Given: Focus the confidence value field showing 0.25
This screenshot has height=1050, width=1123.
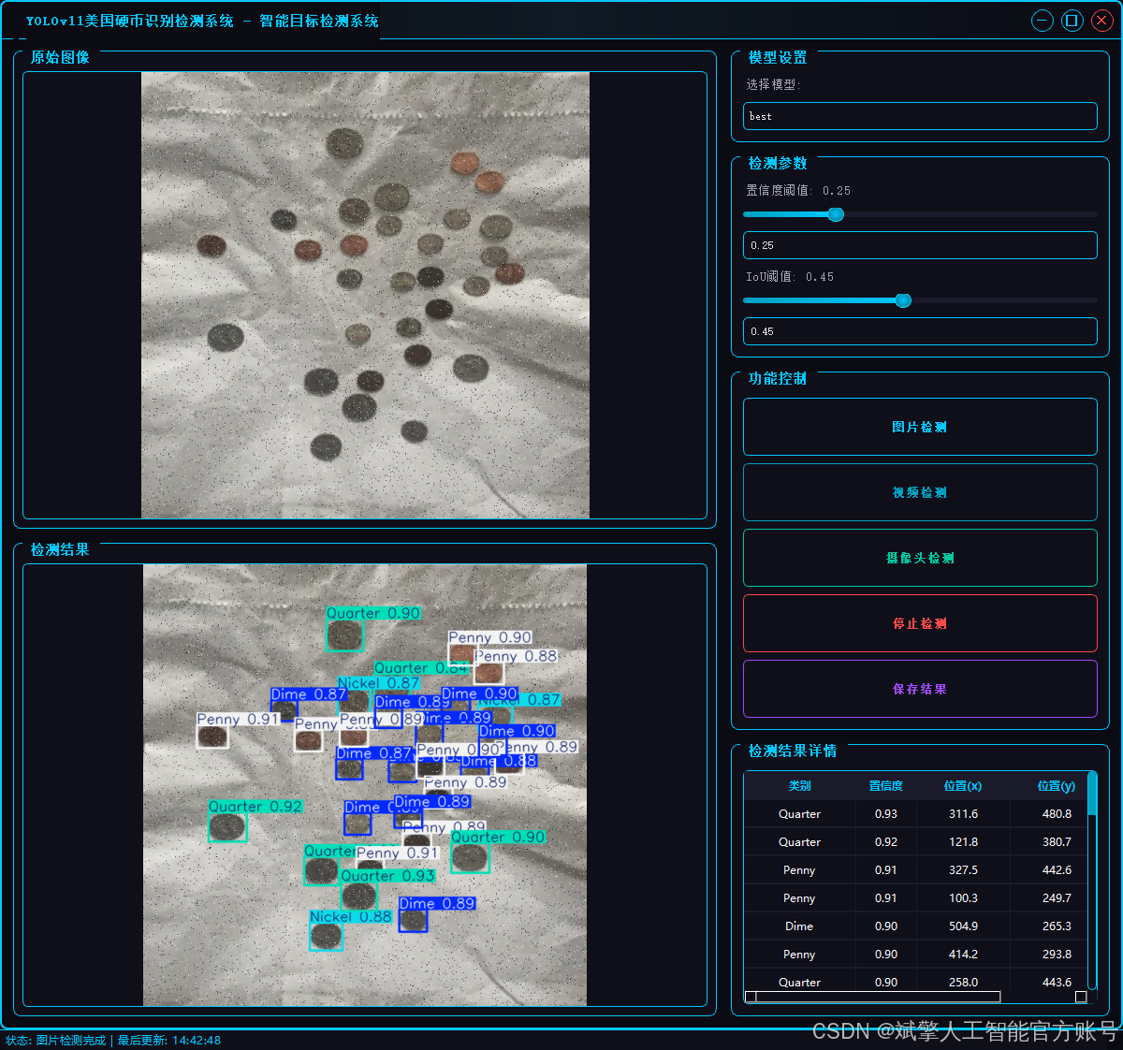Looking at the screenshot, I should (920, 245).
